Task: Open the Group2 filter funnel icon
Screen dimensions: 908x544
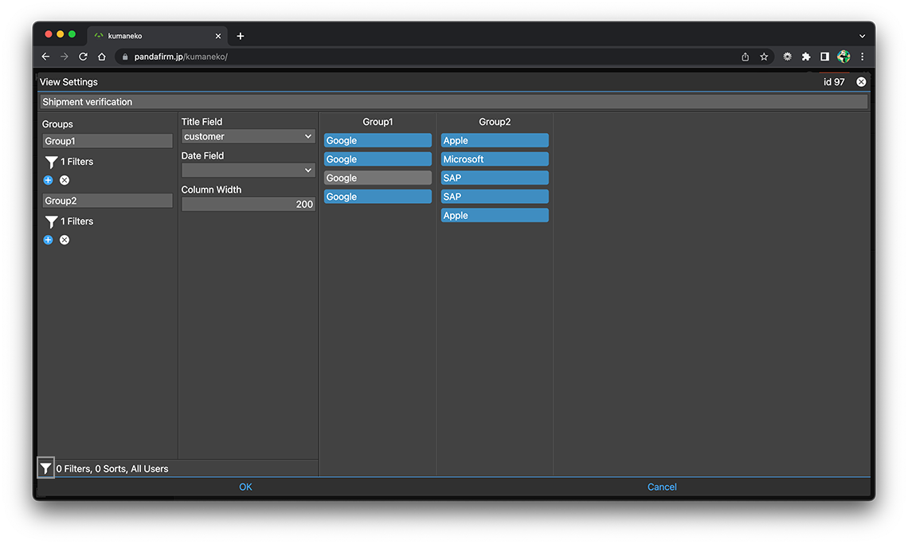Action: coord(51,222)
